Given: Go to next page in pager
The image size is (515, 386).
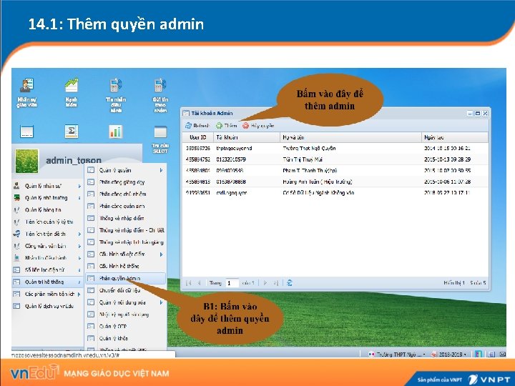Looking at the screenshot, I should (x=265, y=283).
